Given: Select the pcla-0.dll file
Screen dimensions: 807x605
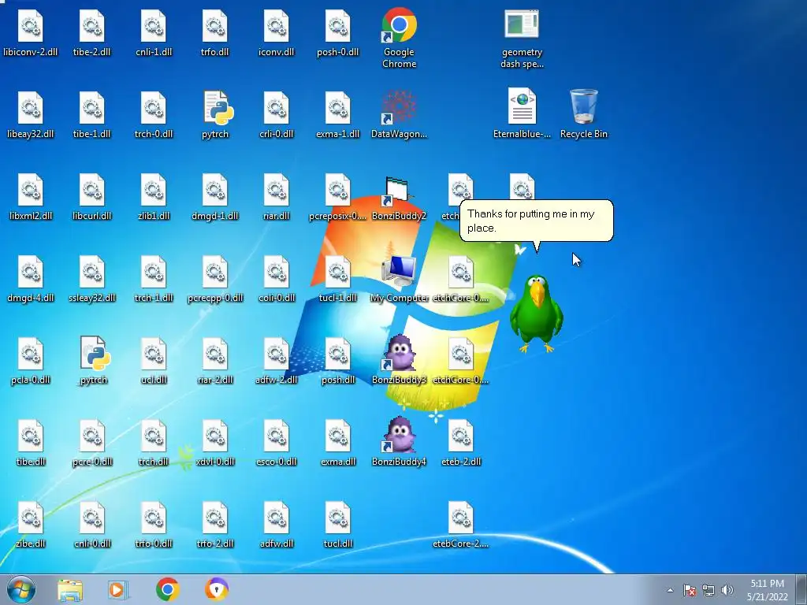Looking at the screenshot, I should 31,361.
